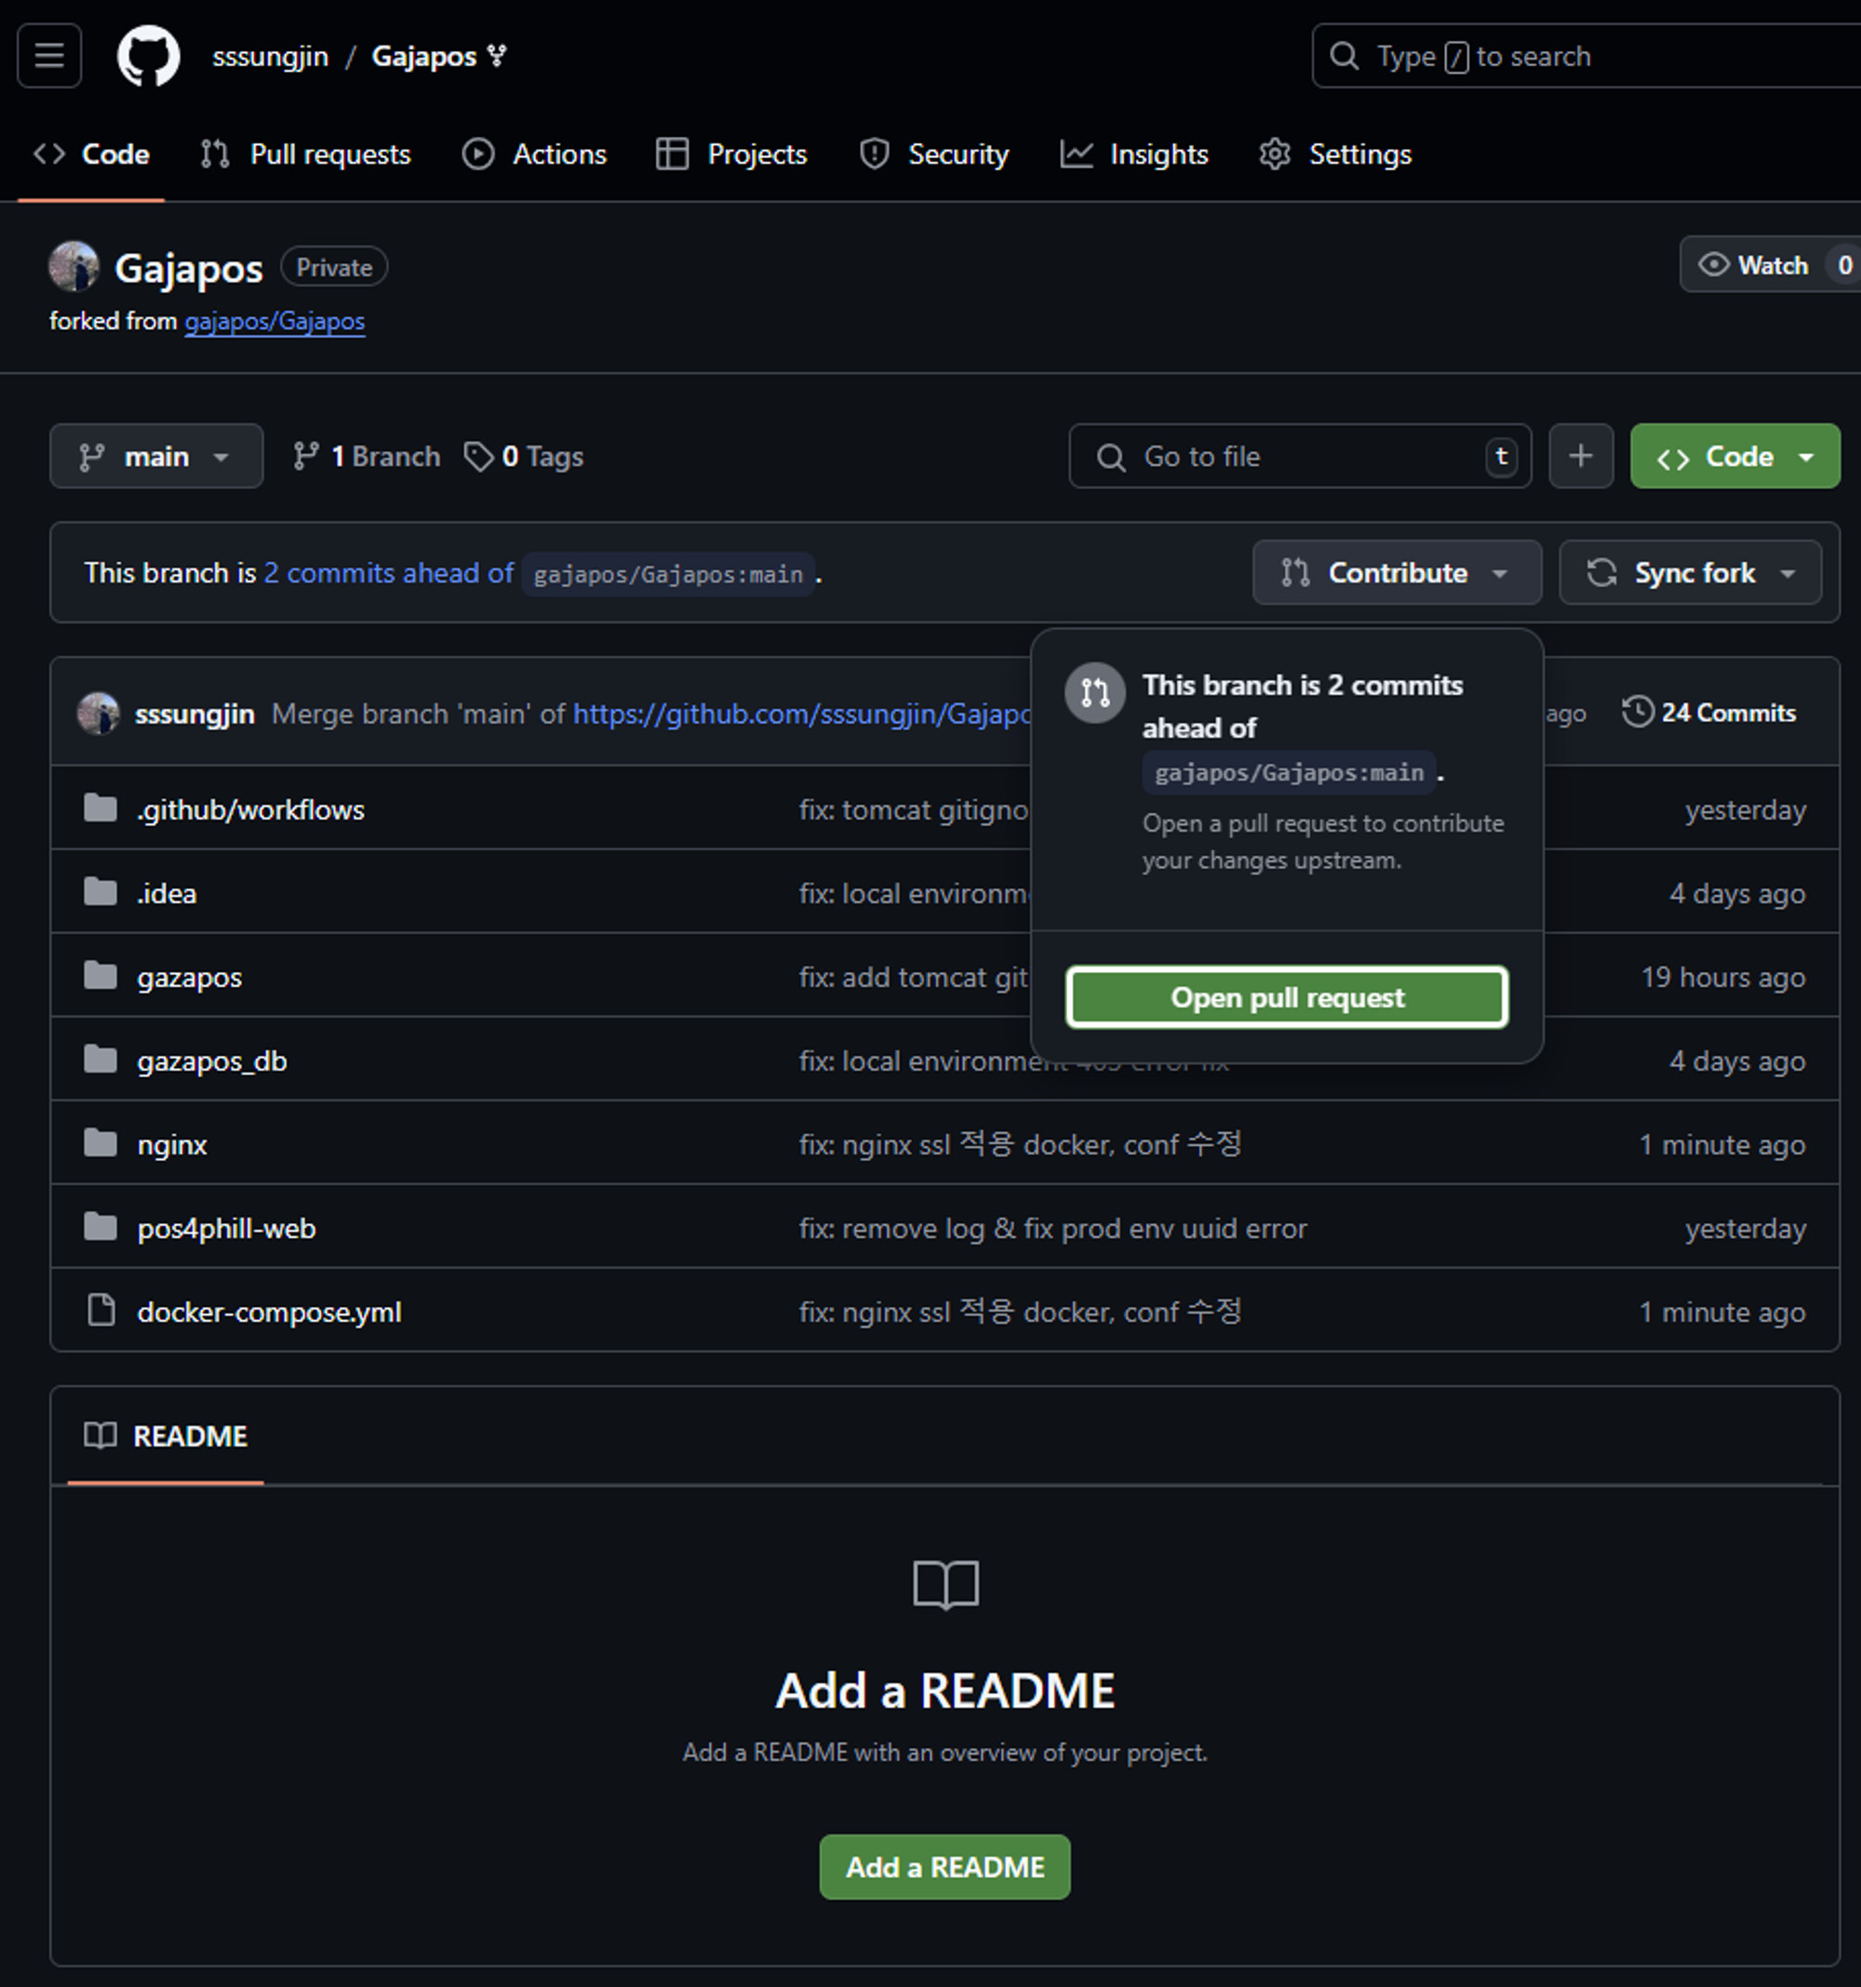Expand the Sync fork dropdown
This screenshot has width=1861, height=1987.
click(1689, 573)
